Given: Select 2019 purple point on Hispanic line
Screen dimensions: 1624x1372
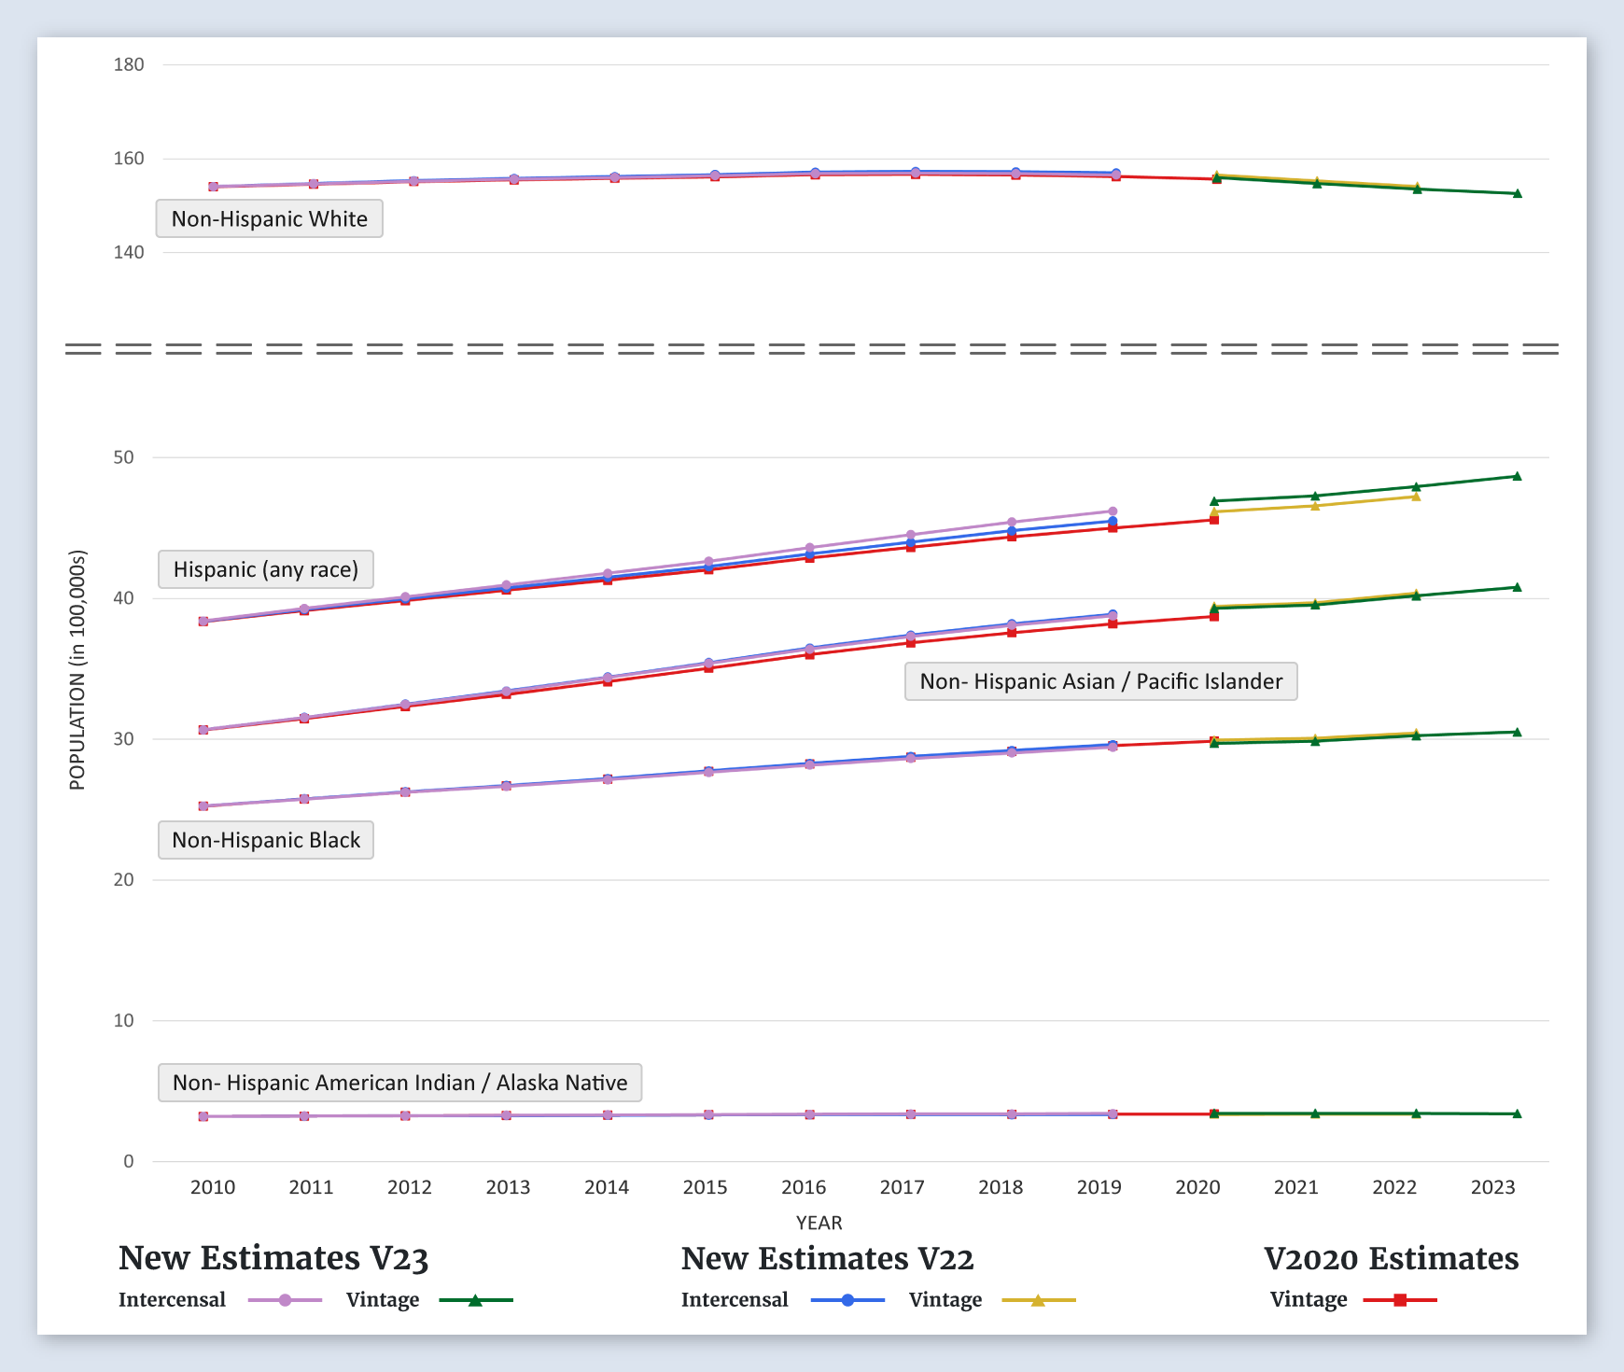Looking at the screenshot, I should tap(1113, 511).
